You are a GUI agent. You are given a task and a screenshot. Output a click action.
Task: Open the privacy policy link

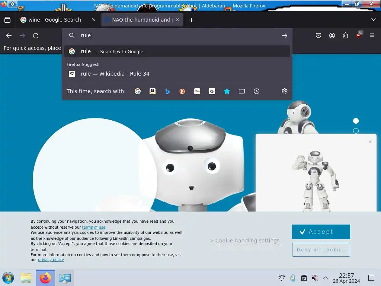[x=51, y=260]
